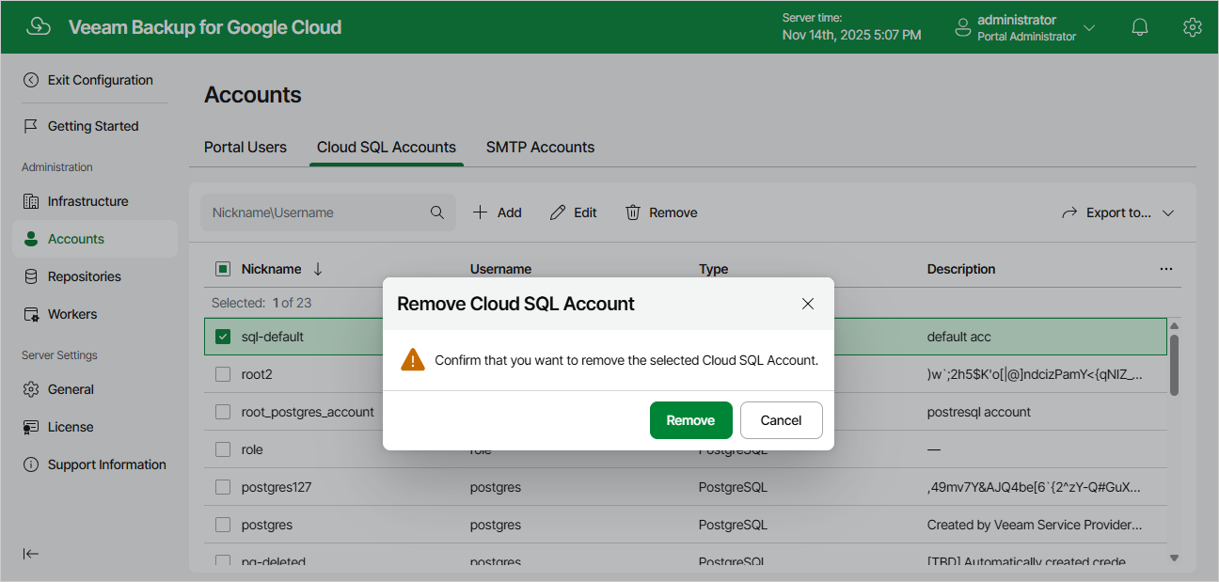Viewport: 1219px width, 582px height.
Task: Close the Remove Cloud SQL Account dialog
Action: pos(807,304)
